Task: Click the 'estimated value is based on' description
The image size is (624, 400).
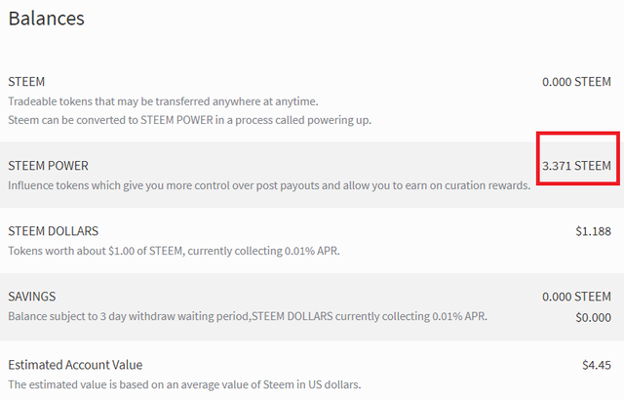Action: [184, 384]
